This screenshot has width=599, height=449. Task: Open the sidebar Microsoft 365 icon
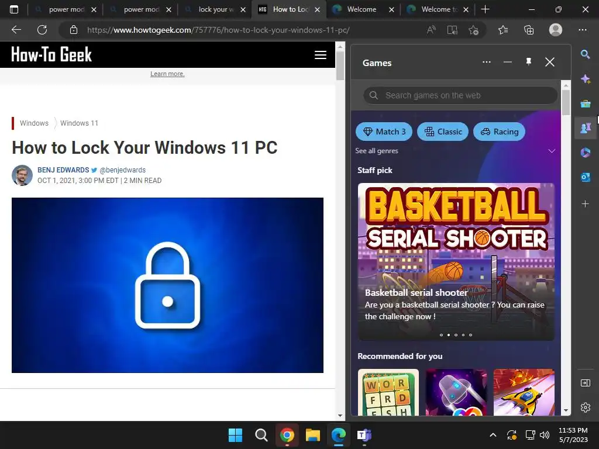tap(585, 153)
